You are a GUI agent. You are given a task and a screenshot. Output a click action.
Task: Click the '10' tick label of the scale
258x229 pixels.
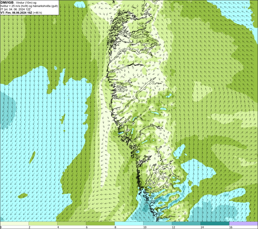(x=145, y=227)
